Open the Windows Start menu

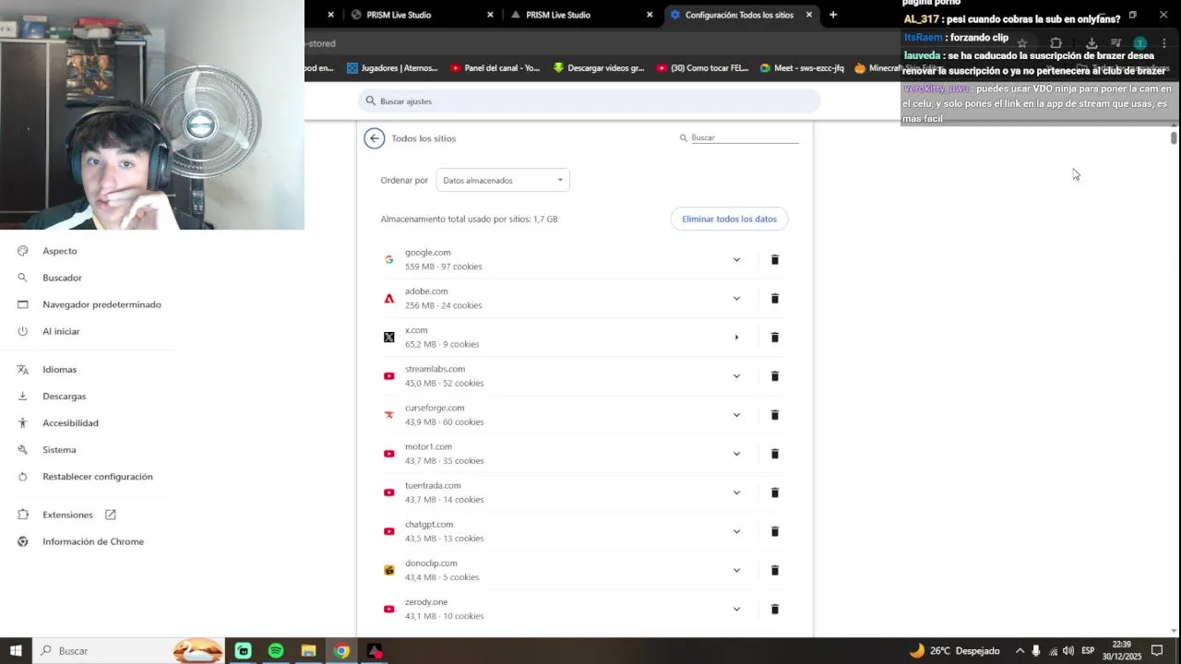pos(16,651)
